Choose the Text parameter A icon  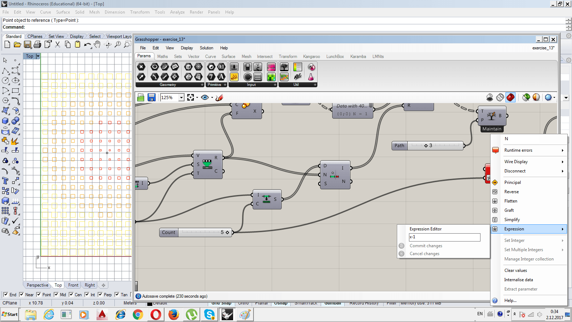coord(221,77)
